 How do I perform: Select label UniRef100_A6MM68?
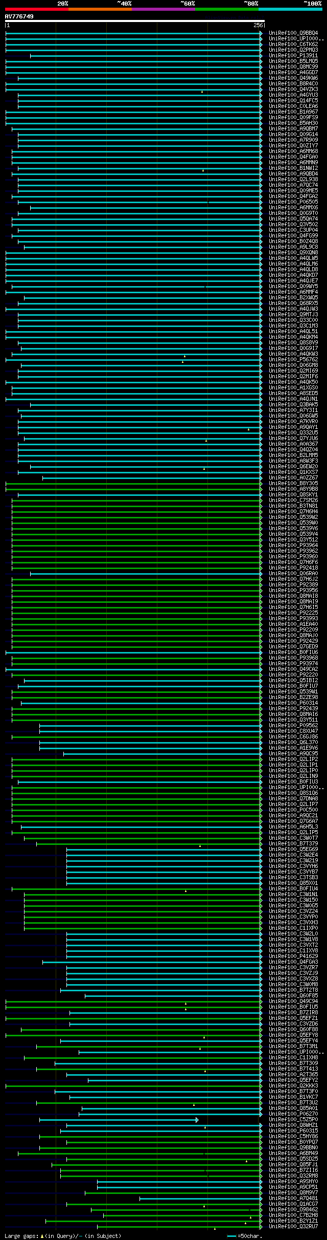pos(293,151)
